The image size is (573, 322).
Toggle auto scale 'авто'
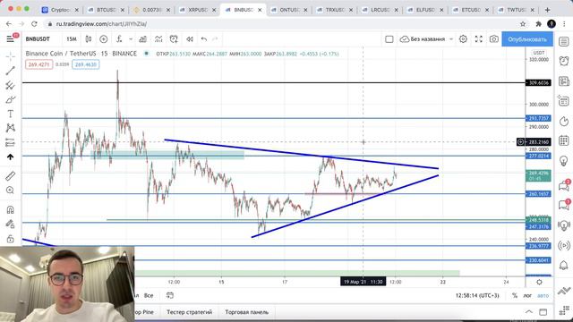543,295
